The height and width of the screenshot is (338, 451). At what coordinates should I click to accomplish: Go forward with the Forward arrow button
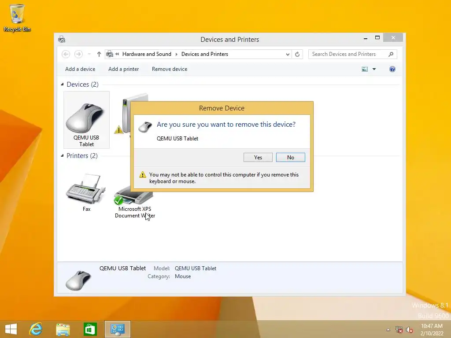point(78,54)
